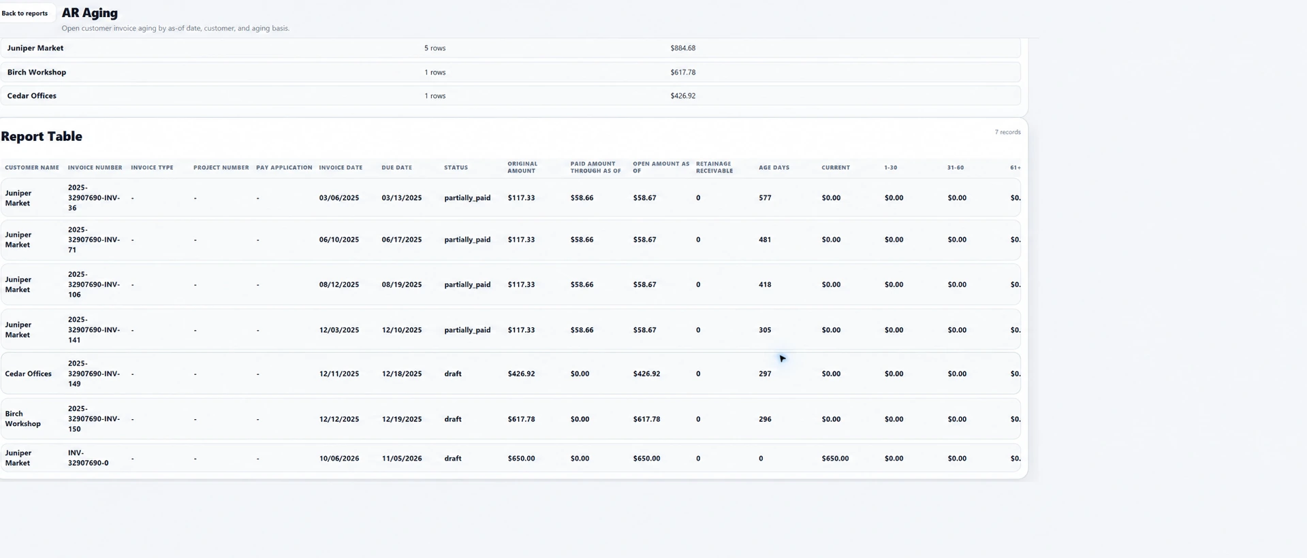Image resolution: width=1307 pixels, height=558 pixels.
Task: Click the Pay Application column header
Action: (x=284, y=167)
